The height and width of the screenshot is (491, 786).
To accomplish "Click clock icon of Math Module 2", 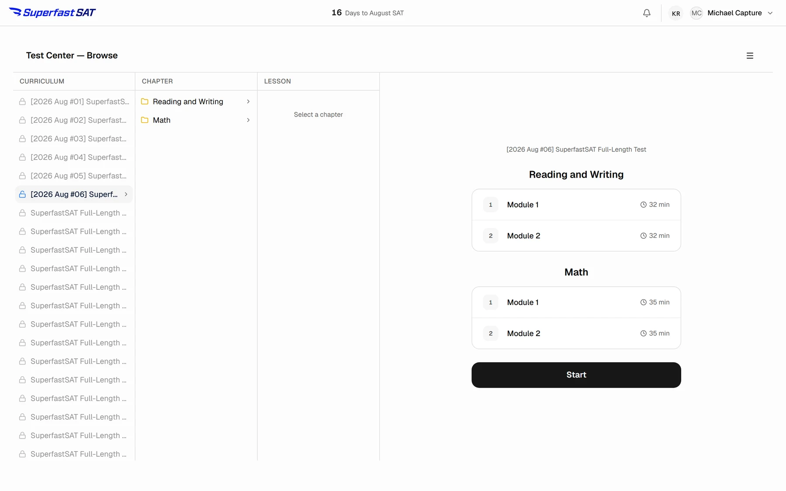I will (643, 333).
